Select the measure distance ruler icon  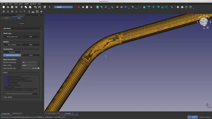pyautogui.click(x=172, y=7)
